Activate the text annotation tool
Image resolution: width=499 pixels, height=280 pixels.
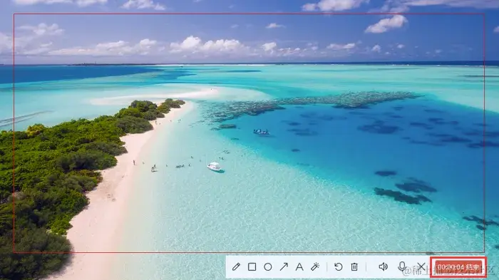coord(299,266)
